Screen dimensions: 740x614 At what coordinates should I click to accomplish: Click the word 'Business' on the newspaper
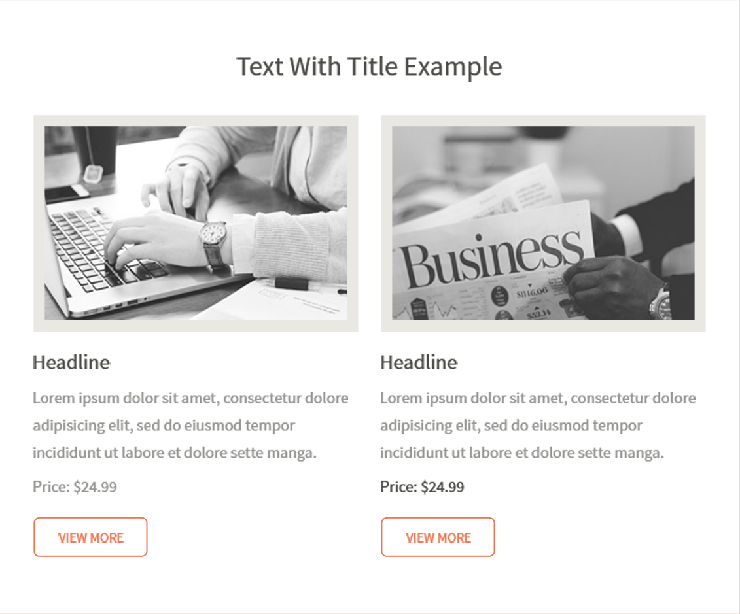[x=491, y=260]
